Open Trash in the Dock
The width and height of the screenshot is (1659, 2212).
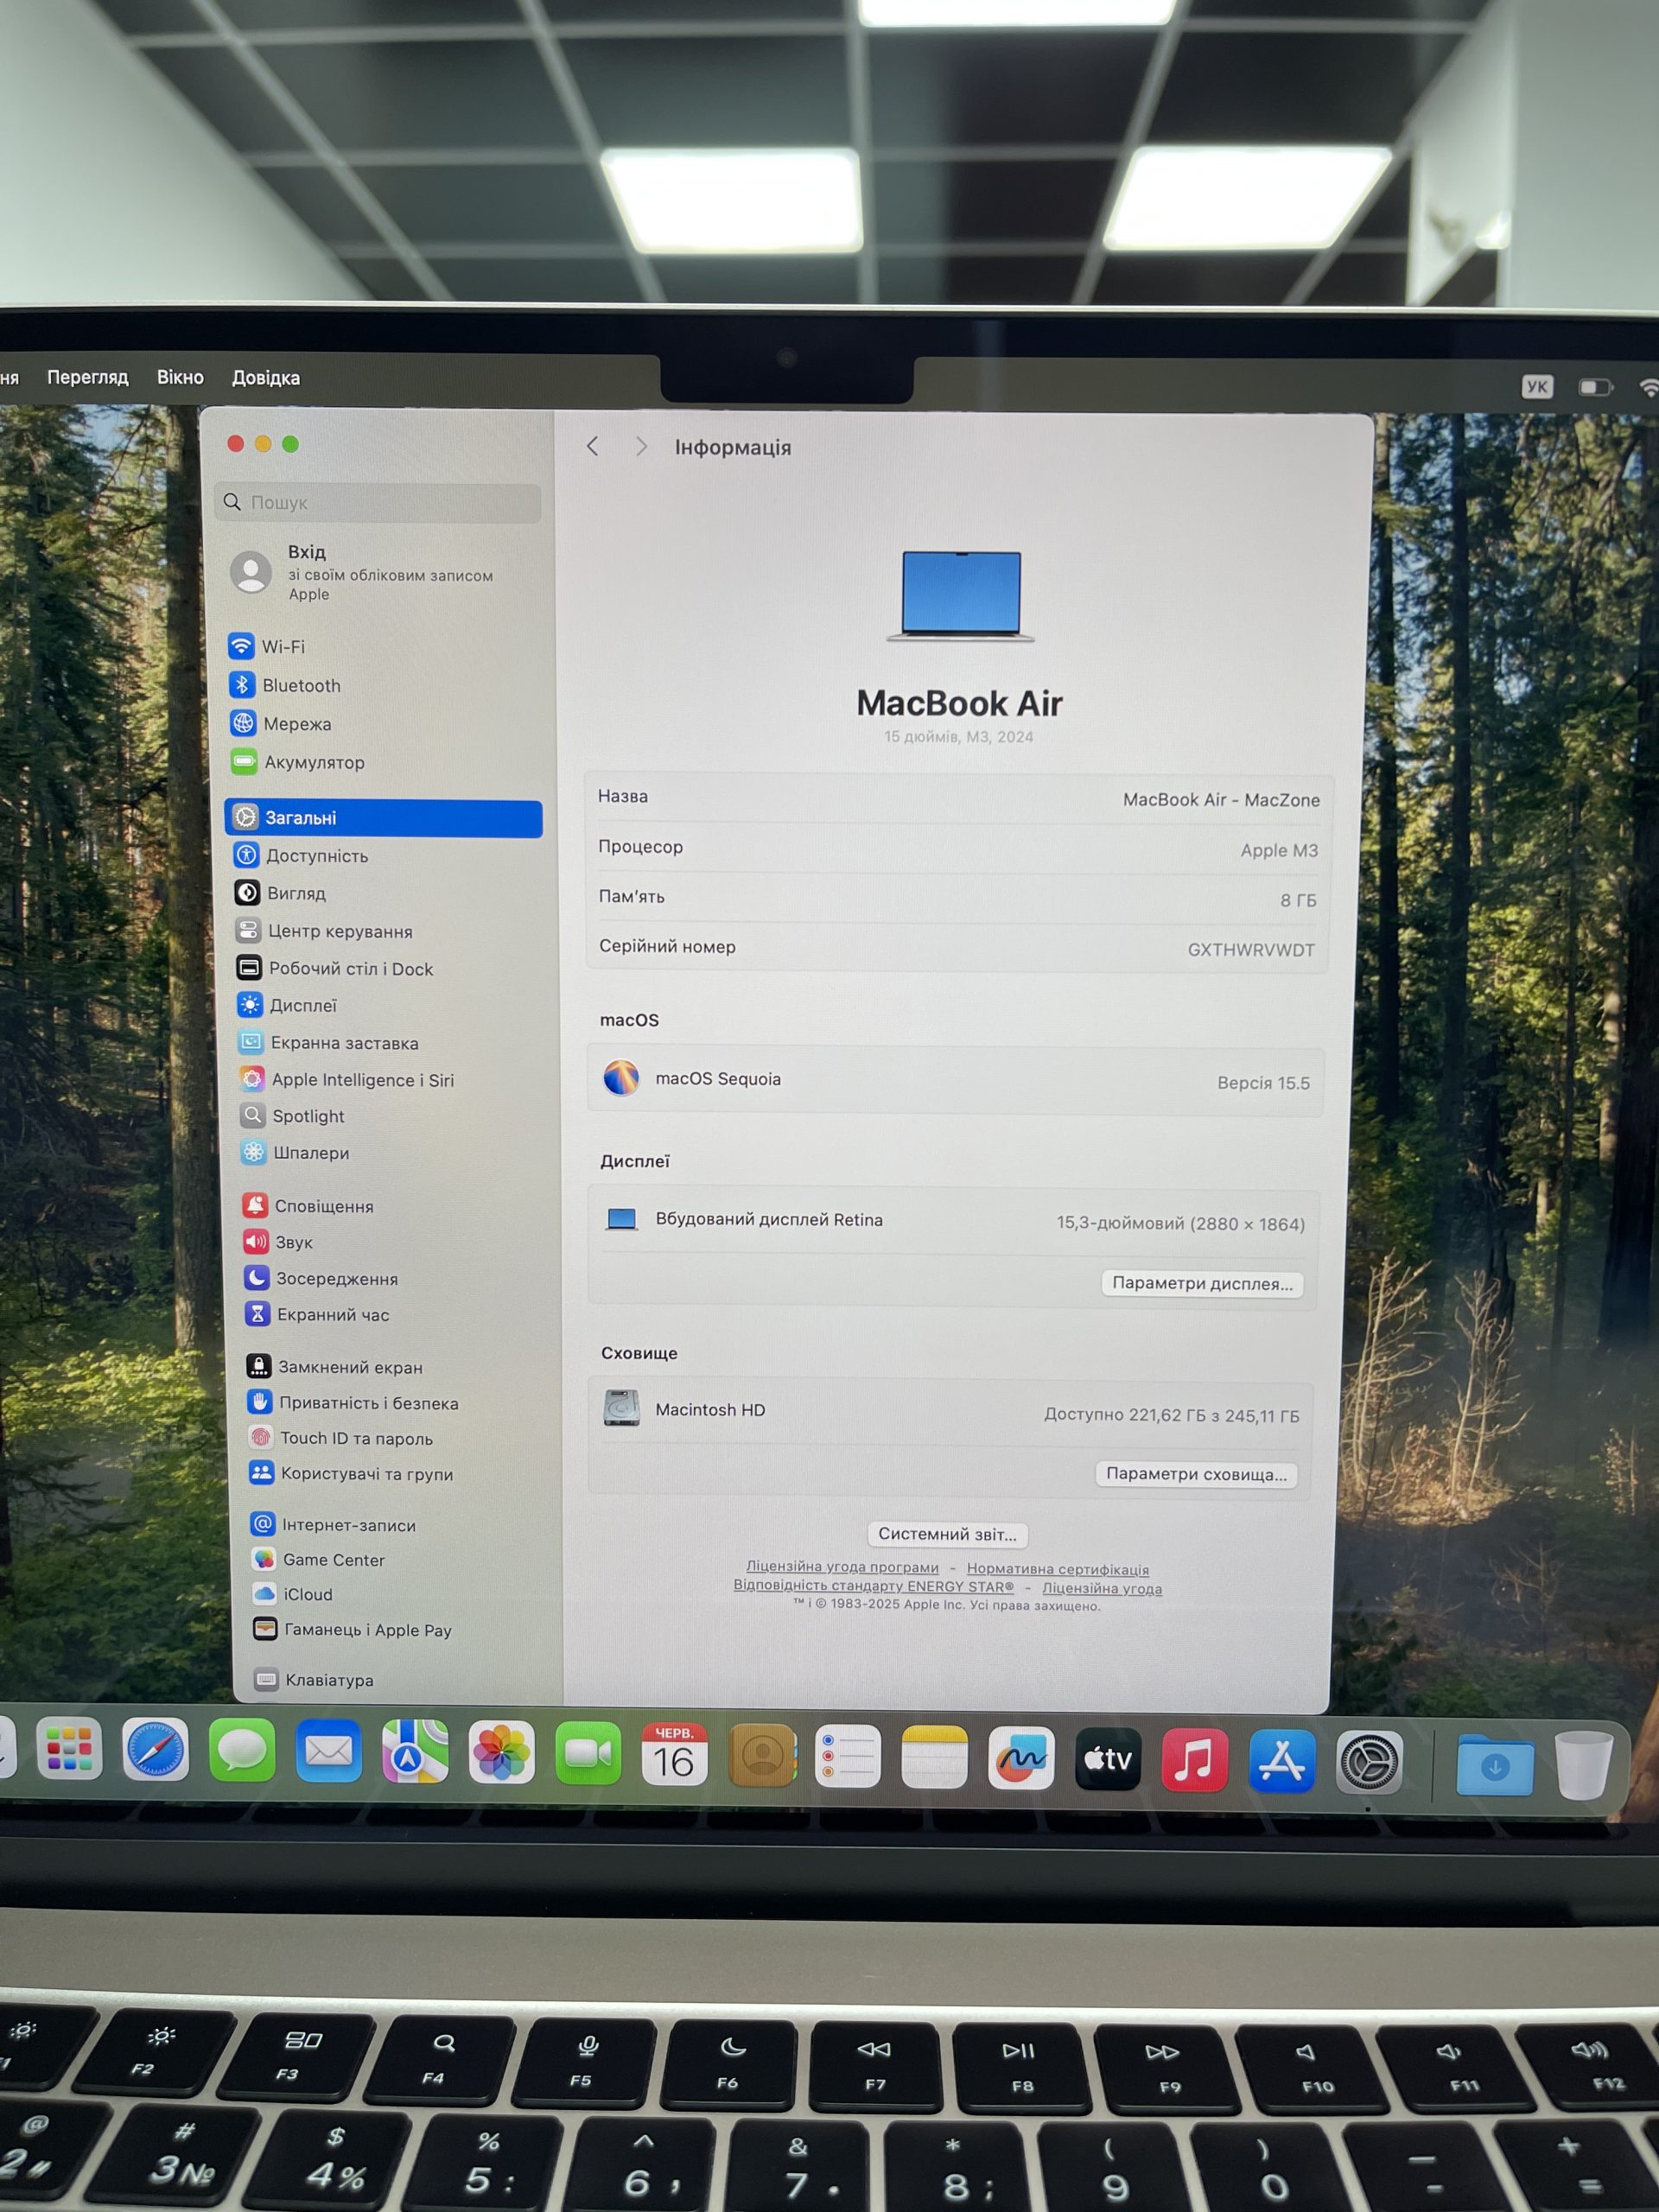point(1584,1766)
